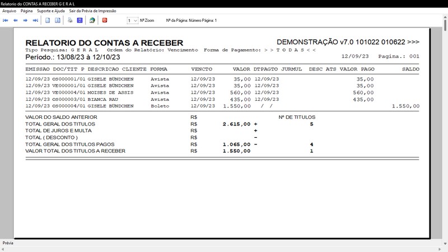This screenshot has width=448, height=252.
Task: Click the saldo value 1.550,00 in last row
Action: [405, 106]
